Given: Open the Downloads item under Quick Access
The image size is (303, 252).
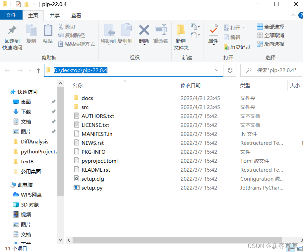Looking at the screenshot, I should click(x=26, y=112).
